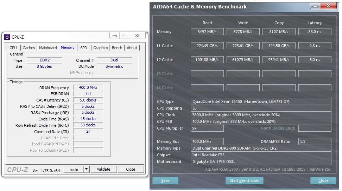Click L2 Cache Copy value 93941 MB/s
Viewport: 342px width, 191px height.
(x=279, y=60)
